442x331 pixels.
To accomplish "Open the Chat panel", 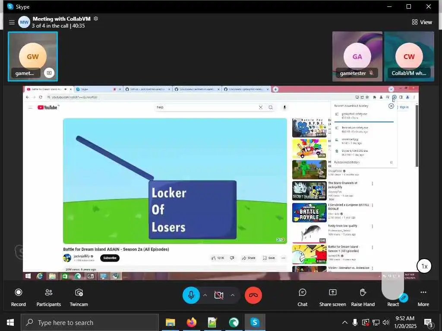I will tap(302, 297).
